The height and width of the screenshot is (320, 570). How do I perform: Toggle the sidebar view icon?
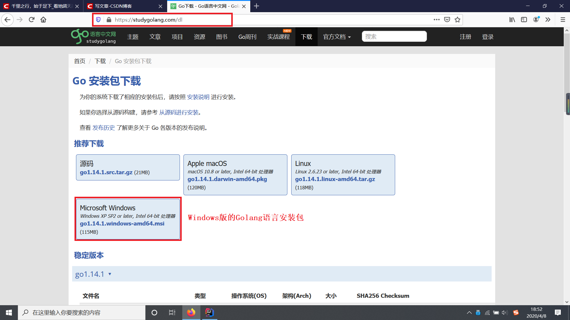(x=524, y=20)
